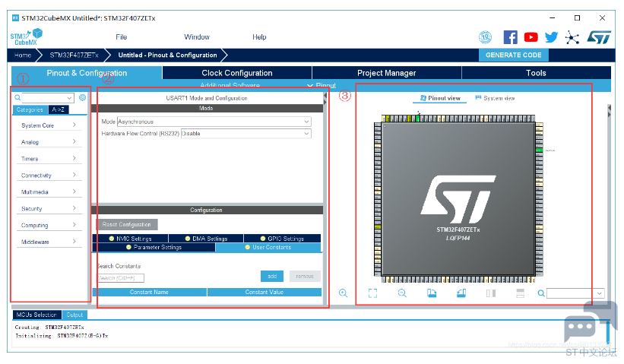Viewport: 624px width, 364px height.
Task: Open the ST Facebook page icon
Action: tap(511, 37)
